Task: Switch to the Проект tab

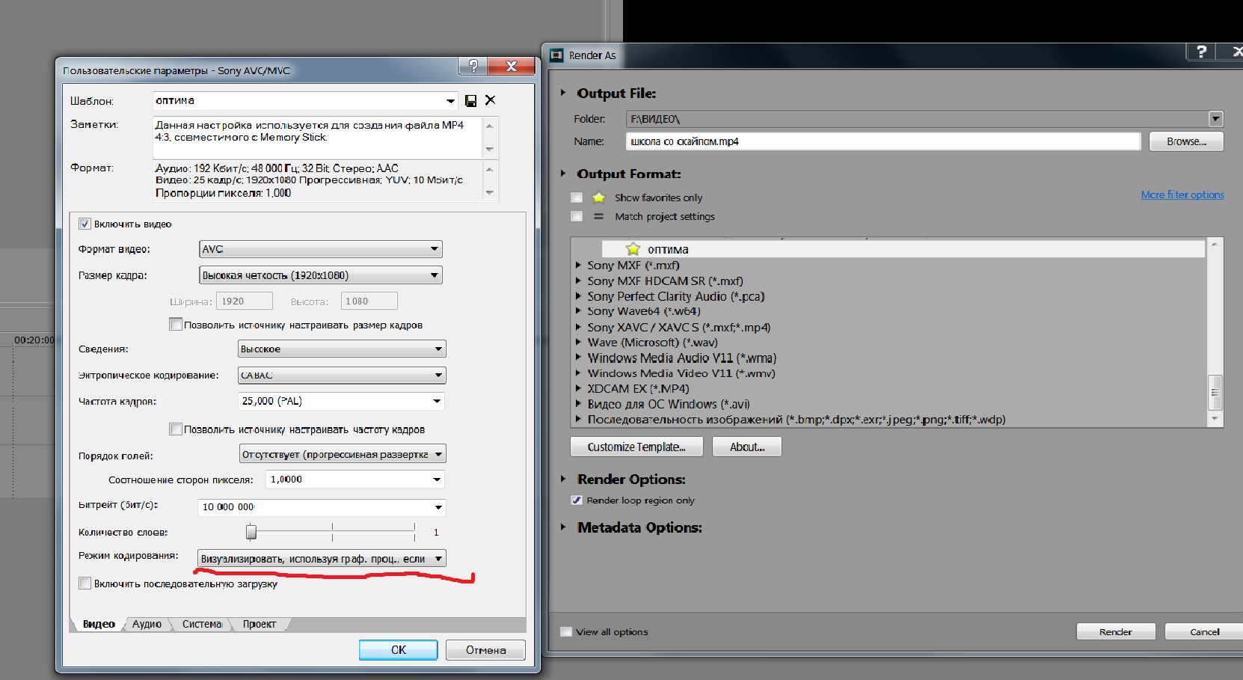Action: (259, 624)
